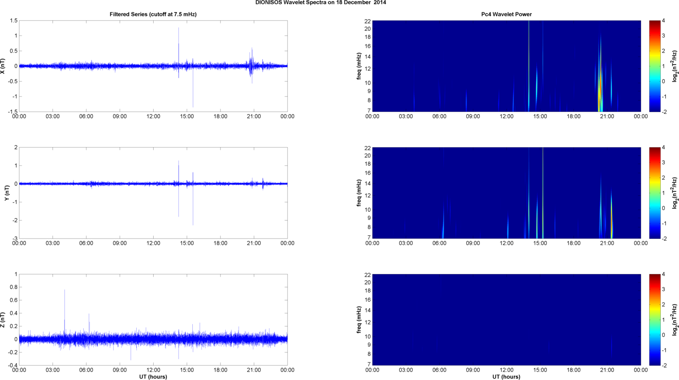Click the "12:00" time tick under the Y series plot
Screen dimensions: 679x380
pos(153,243)
